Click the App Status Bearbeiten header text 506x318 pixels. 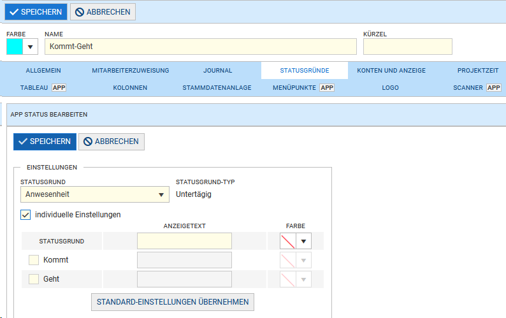click(48, 114)
